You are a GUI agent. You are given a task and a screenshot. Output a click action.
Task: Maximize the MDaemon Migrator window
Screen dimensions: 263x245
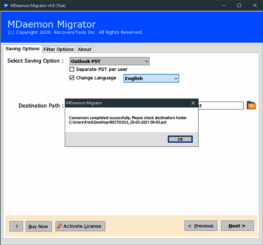point(239,5)
